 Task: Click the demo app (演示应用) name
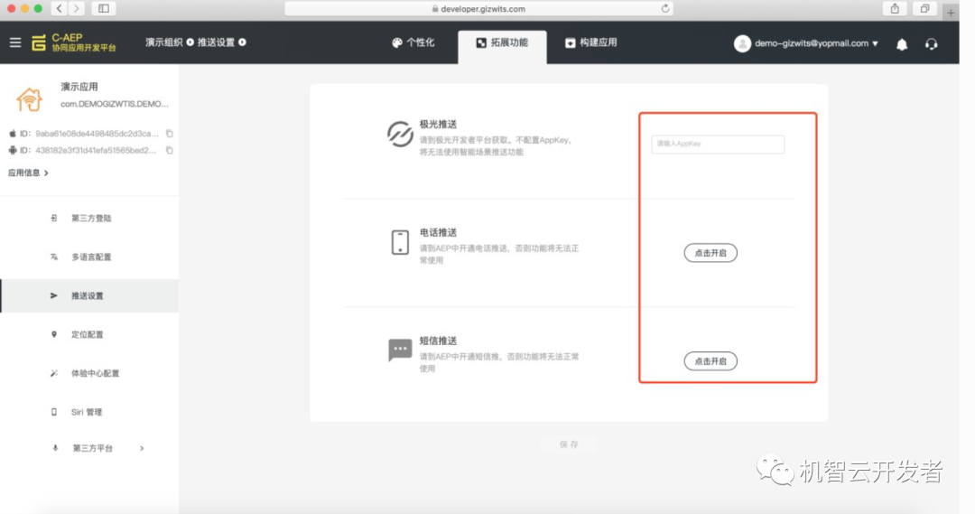tap(79, 87)
